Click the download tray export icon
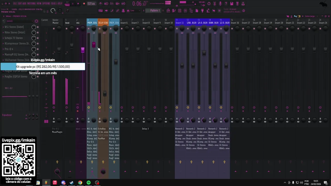The image size is (331, 186). [243, 4]
